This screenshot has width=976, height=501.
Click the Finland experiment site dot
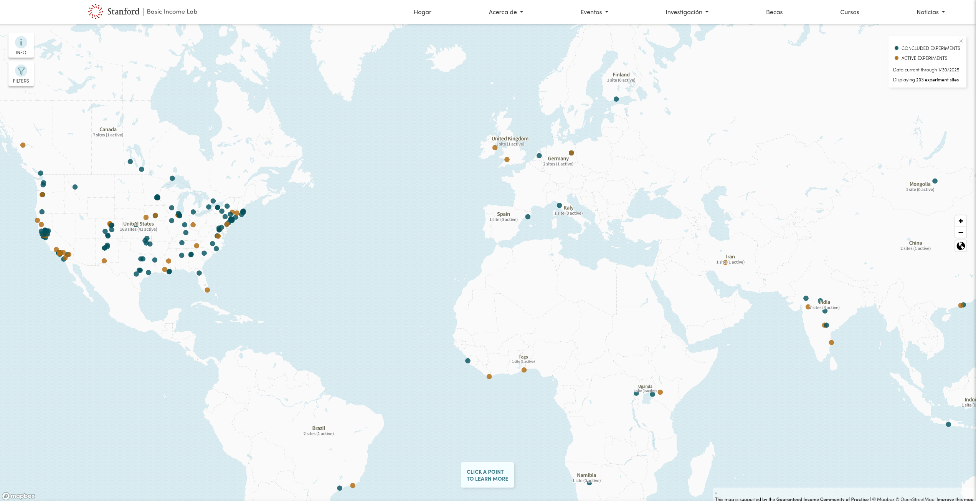pyautogui.click(x=616, y=99)
